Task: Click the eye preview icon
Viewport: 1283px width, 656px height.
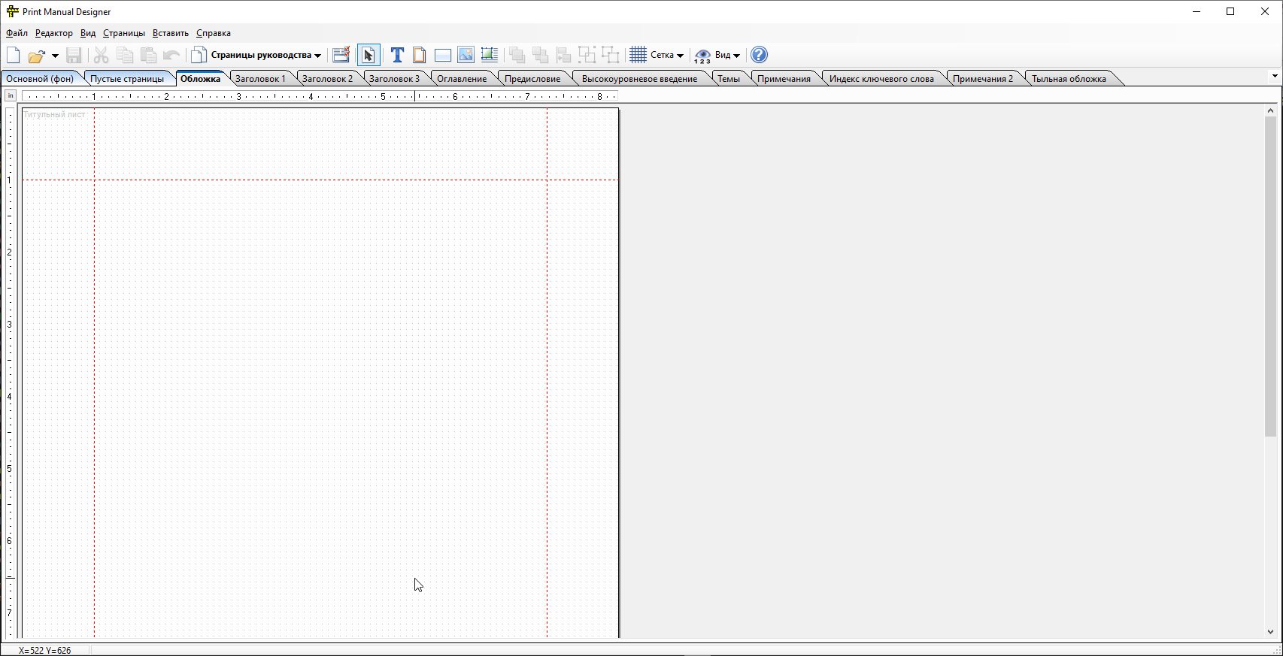Action: point(702,56)
